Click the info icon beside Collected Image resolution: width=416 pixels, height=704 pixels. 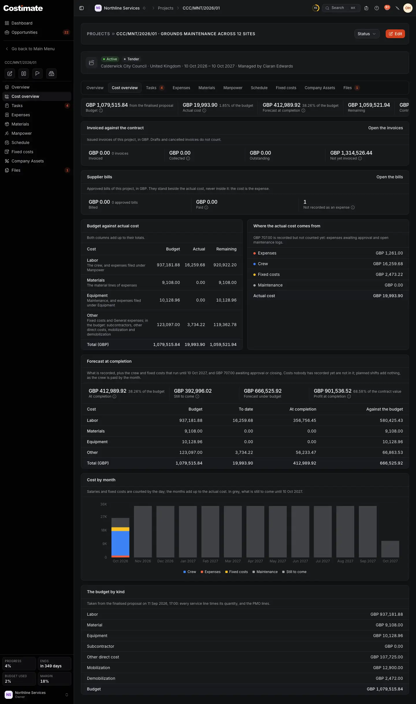pos(188,158)
